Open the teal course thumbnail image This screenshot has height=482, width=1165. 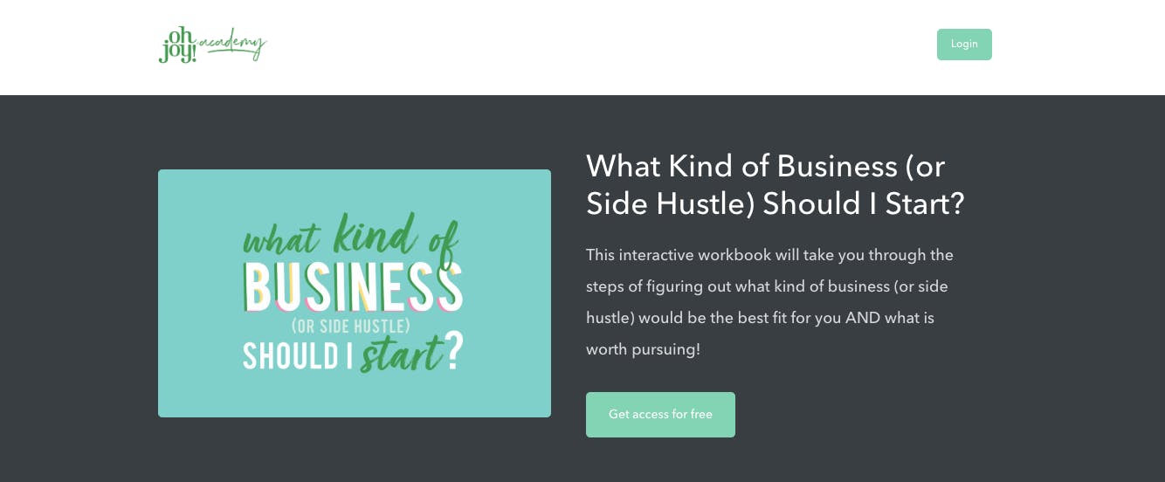point(355,293)
